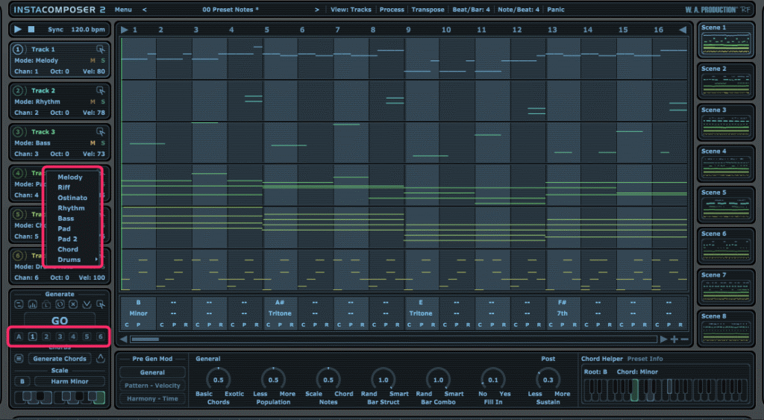
Task: Open the Menu in top bar
Action: [123, 9]
